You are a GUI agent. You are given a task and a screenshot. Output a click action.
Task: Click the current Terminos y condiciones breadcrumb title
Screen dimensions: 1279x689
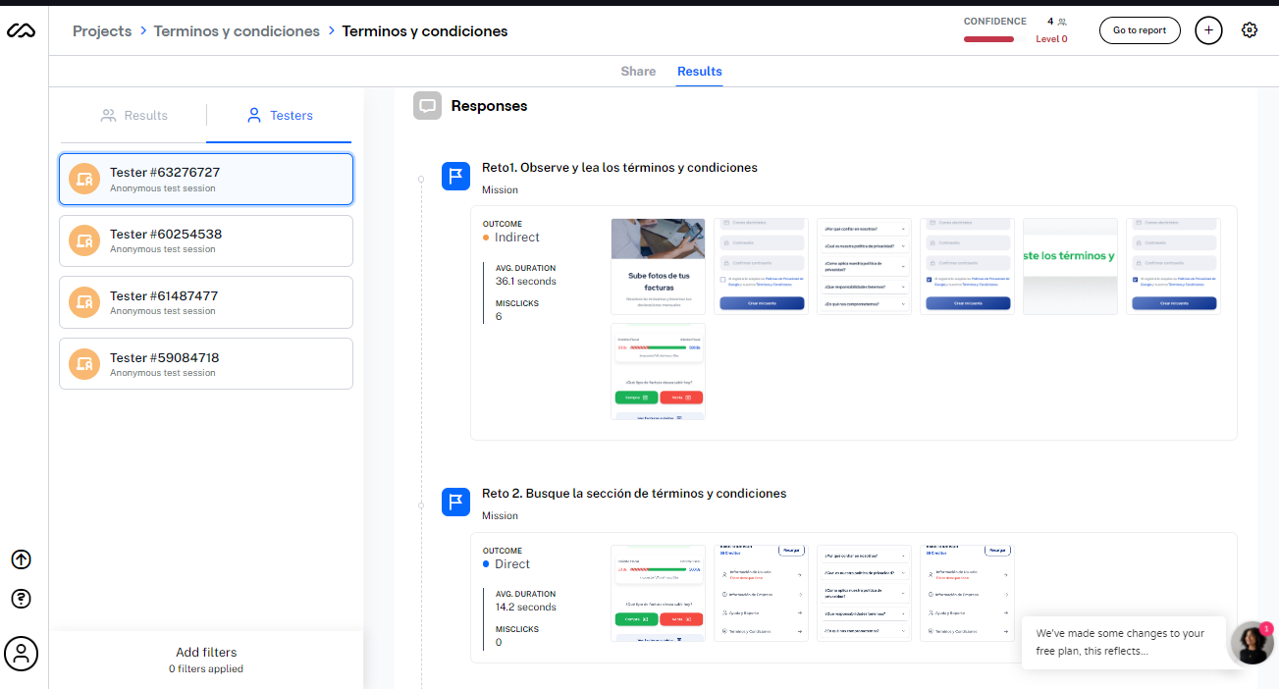coord(425,31)
